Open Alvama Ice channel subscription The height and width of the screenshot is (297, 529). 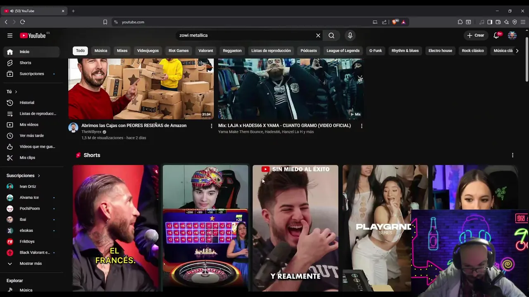pos(31,198)
